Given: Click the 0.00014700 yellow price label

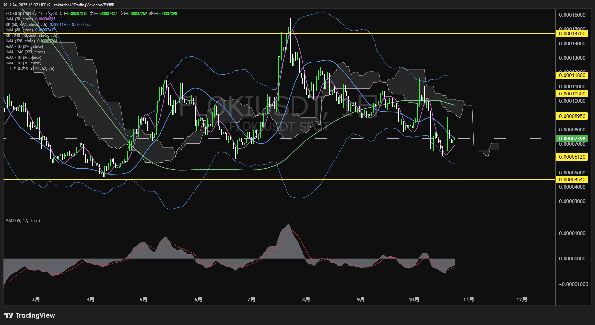Looking at the screenshot, I should point(572,34).
